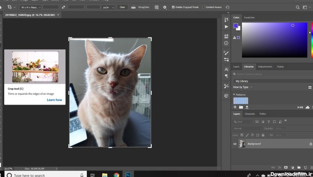Viewport: 313px width, 177px height.
Task: Switch to the Adjustments tab
Action: click(265, 67)
